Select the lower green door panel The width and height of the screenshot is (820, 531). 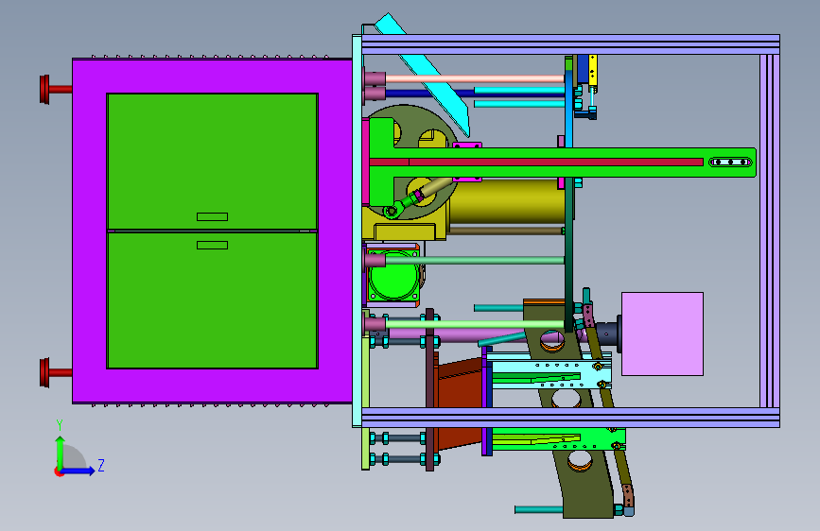[212, 300]
